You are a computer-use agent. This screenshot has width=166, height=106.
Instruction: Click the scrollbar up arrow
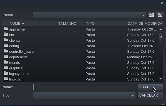tap(161, 29)
